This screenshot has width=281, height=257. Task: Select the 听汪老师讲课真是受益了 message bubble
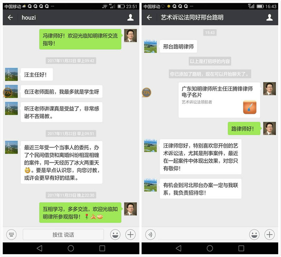(62, 112)
